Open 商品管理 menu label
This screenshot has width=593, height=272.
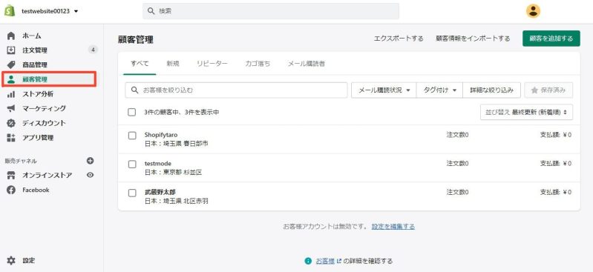click(35, 65)
